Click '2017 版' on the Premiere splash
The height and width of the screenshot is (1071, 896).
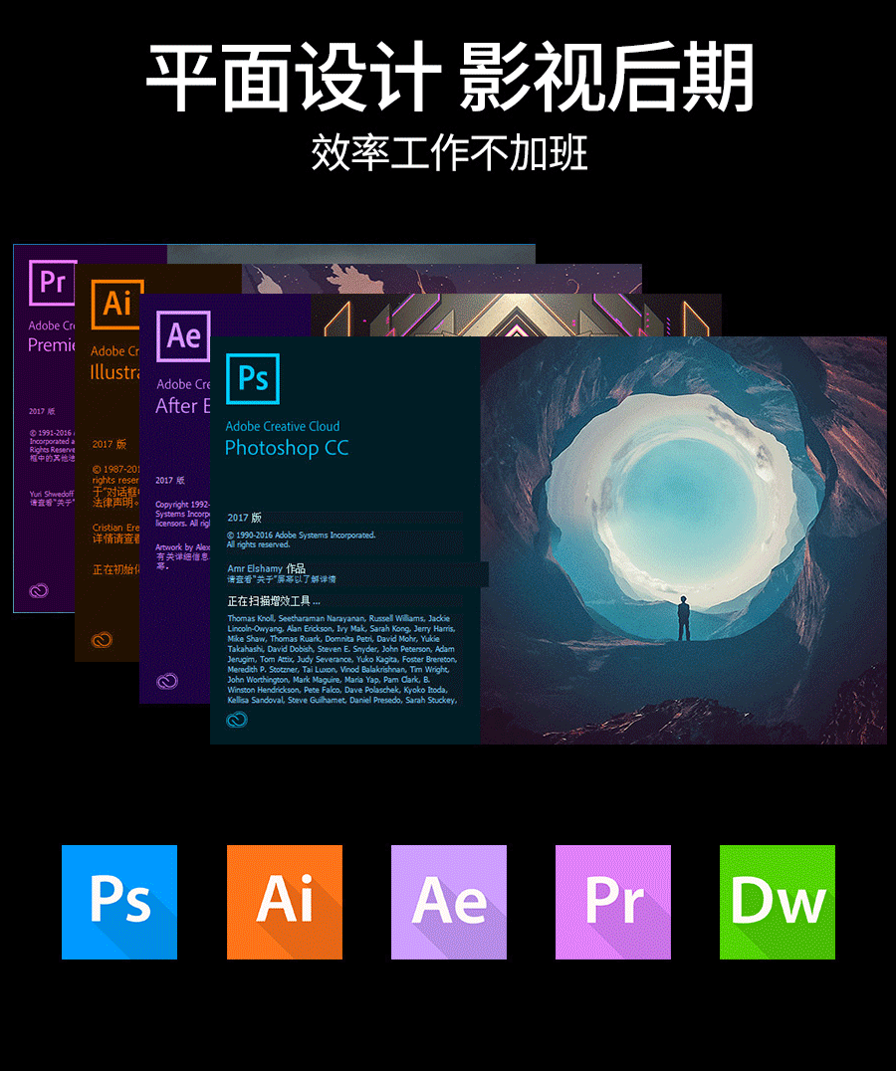pyautogui.click(x=42, y=411)
